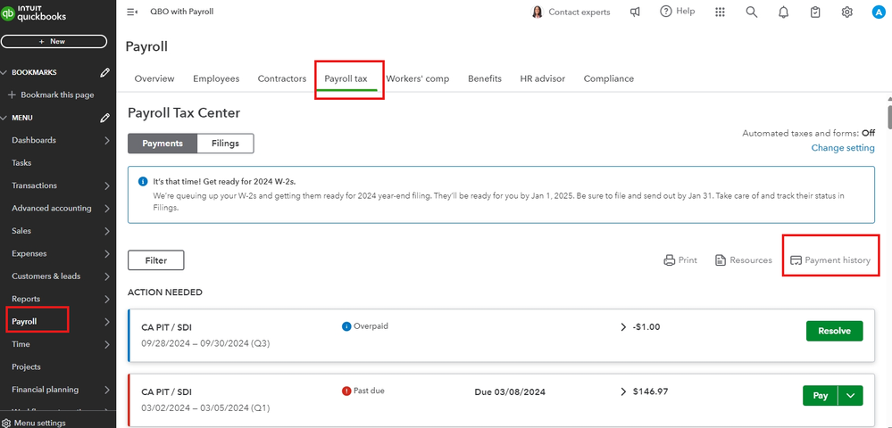Switch to the Filings toggle
The image size is (892, 428).
(x=225, y=143)
